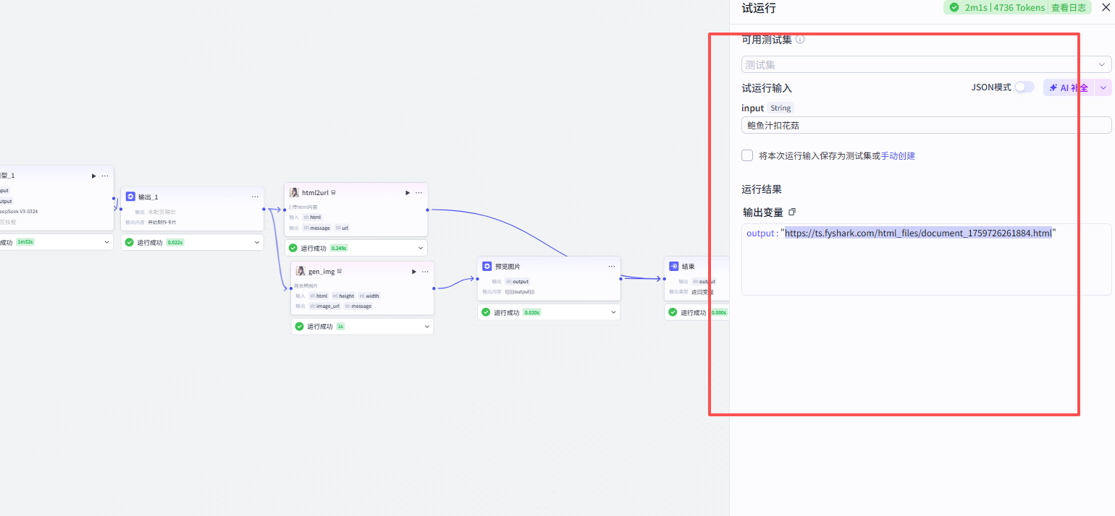Click the output tag on 预览图片 node
The width and height of the screenshot is (1115, 516).
(x=518, y=282)
